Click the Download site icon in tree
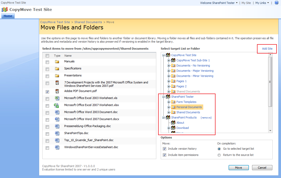 (x=173, y=128)
